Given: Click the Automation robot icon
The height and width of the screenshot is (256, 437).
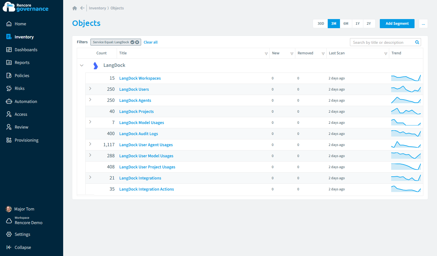Looking at the screenshot, I should click(9, 102).
